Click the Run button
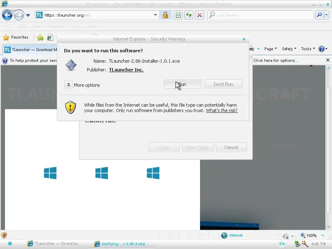The height and width of the screenshot is (249, 332). coord(183,84)
